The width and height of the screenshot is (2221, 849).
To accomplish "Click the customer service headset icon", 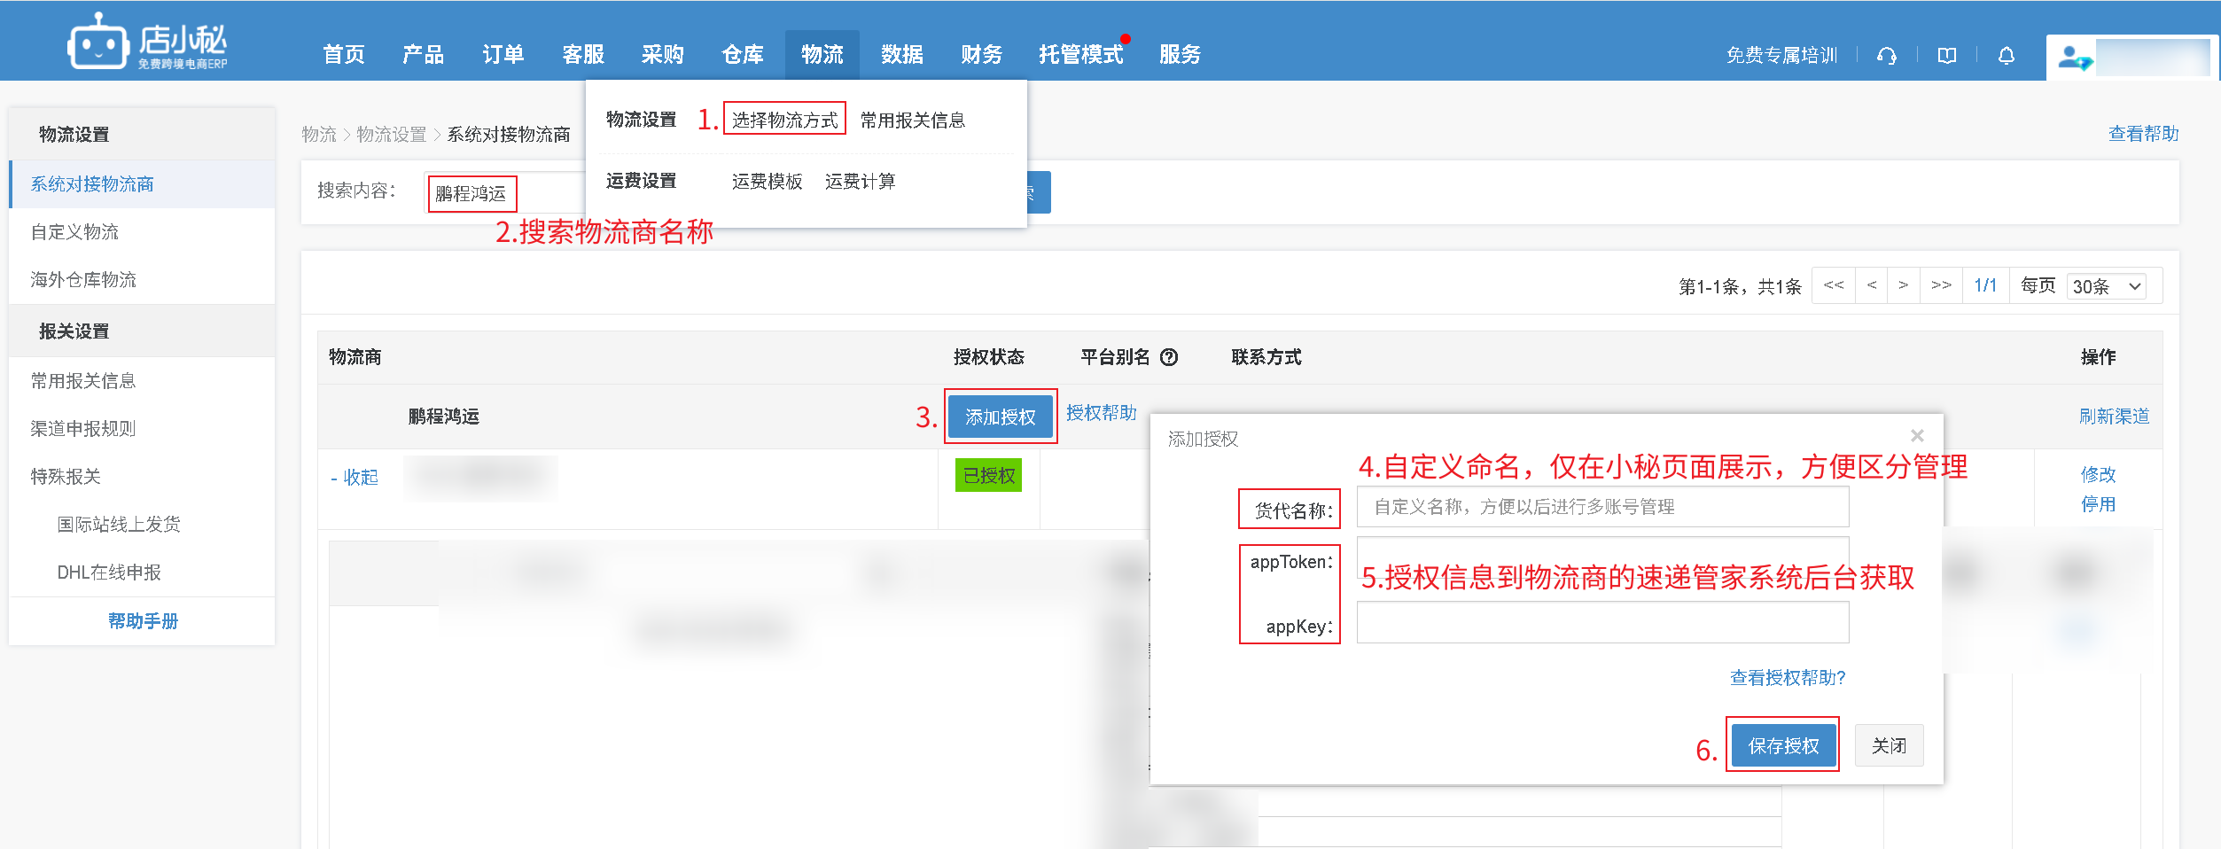I will pyautogui.click(x=1887, y=56).
